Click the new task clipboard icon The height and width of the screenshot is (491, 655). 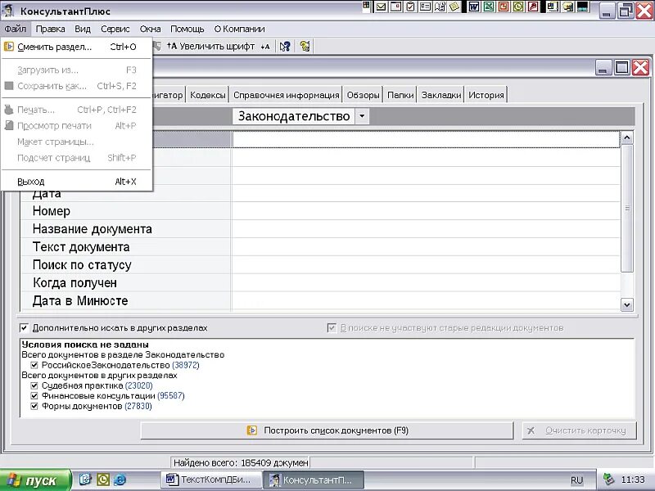click(x=411, y=7)
